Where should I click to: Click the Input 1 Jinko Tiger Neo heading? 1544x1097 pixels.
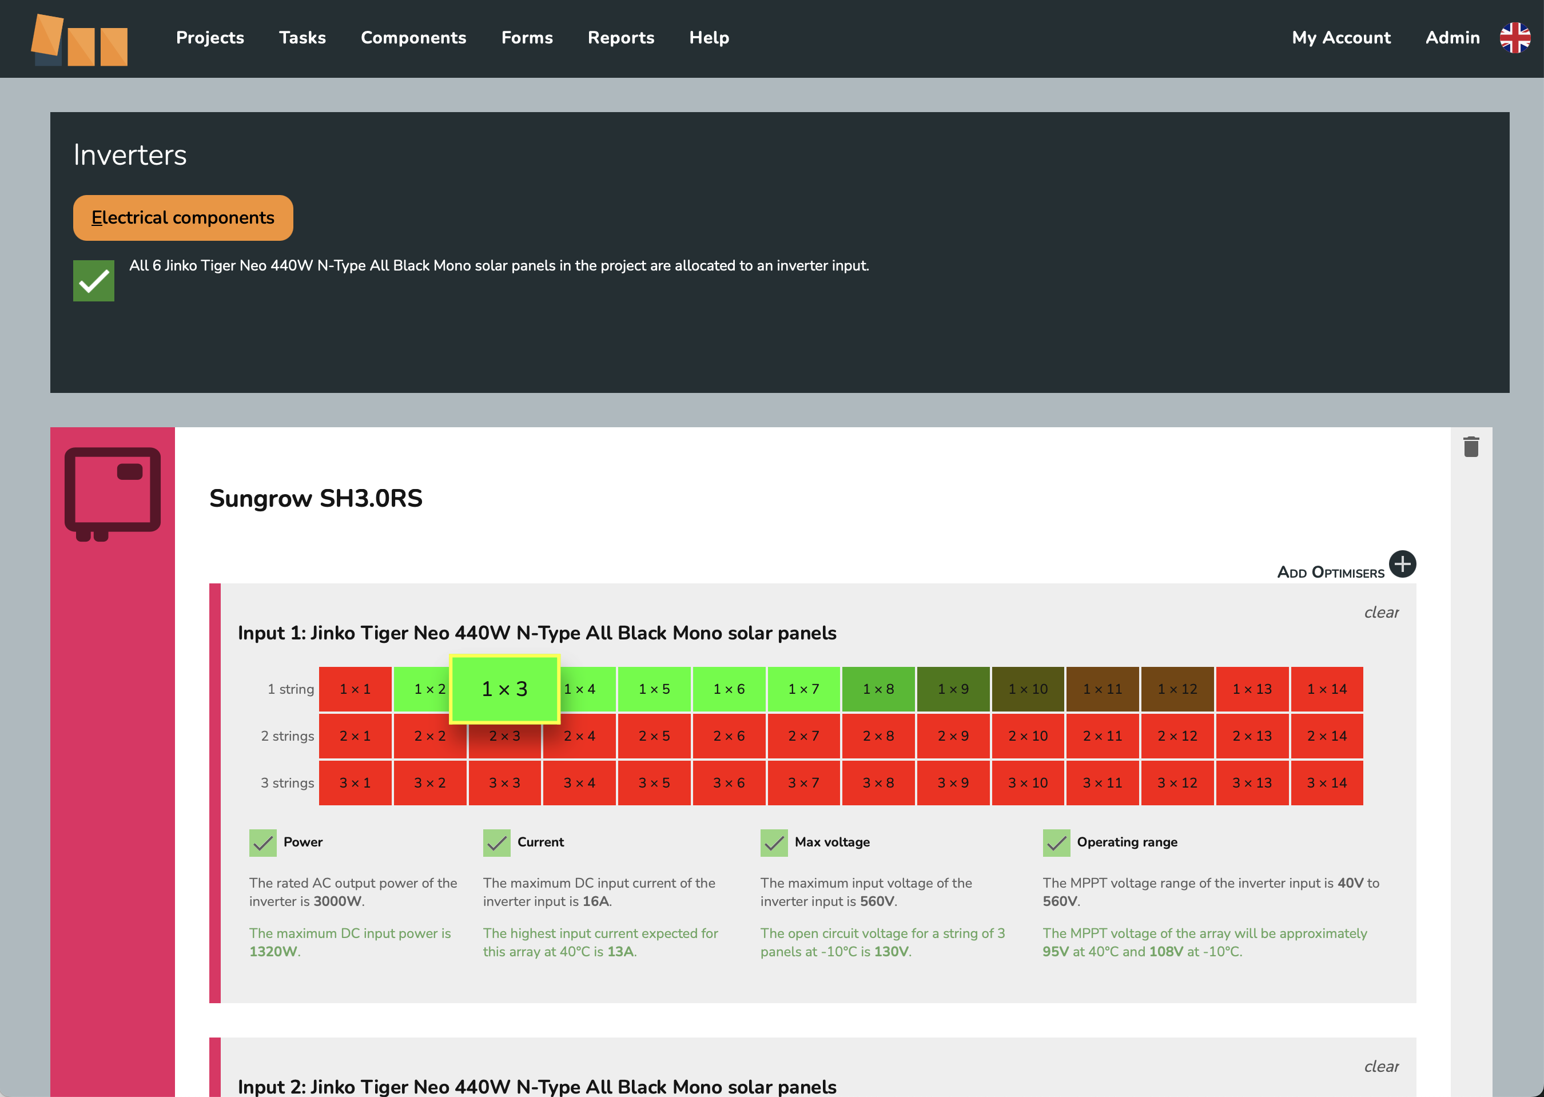click(537, 633)
